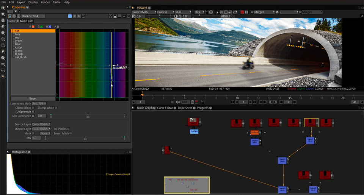Jump to last frame in timeline controls
Viewport: 364px width, 195px height.
tap(254, 102)
